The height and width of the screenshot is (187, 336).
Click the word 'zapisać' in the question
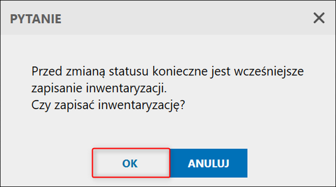pyautogui.click(x=74, y=105)
